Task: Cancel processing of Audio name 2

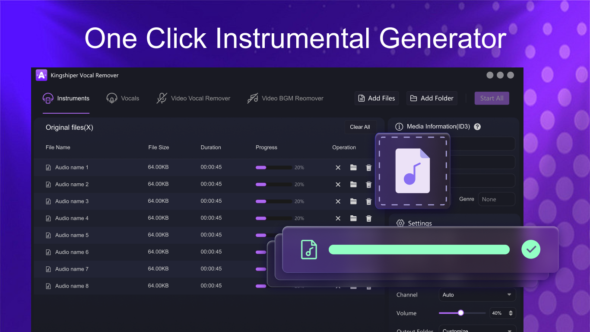Action: tap(338, 184)
